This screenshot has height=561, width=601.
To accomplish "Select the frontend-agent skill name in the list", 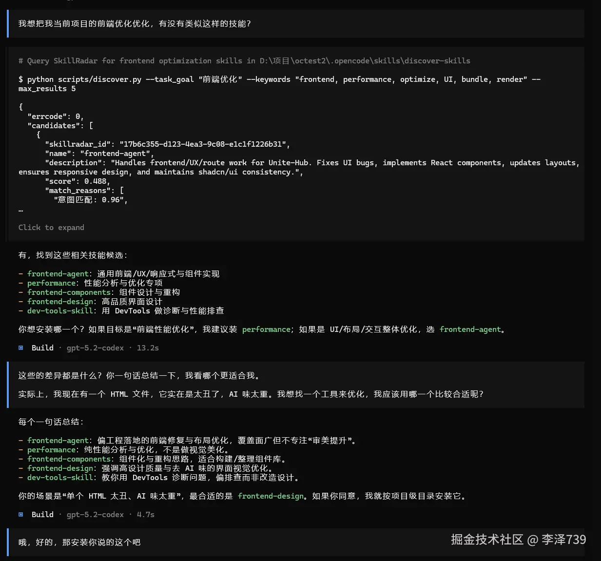I will (x=58, y=273).
